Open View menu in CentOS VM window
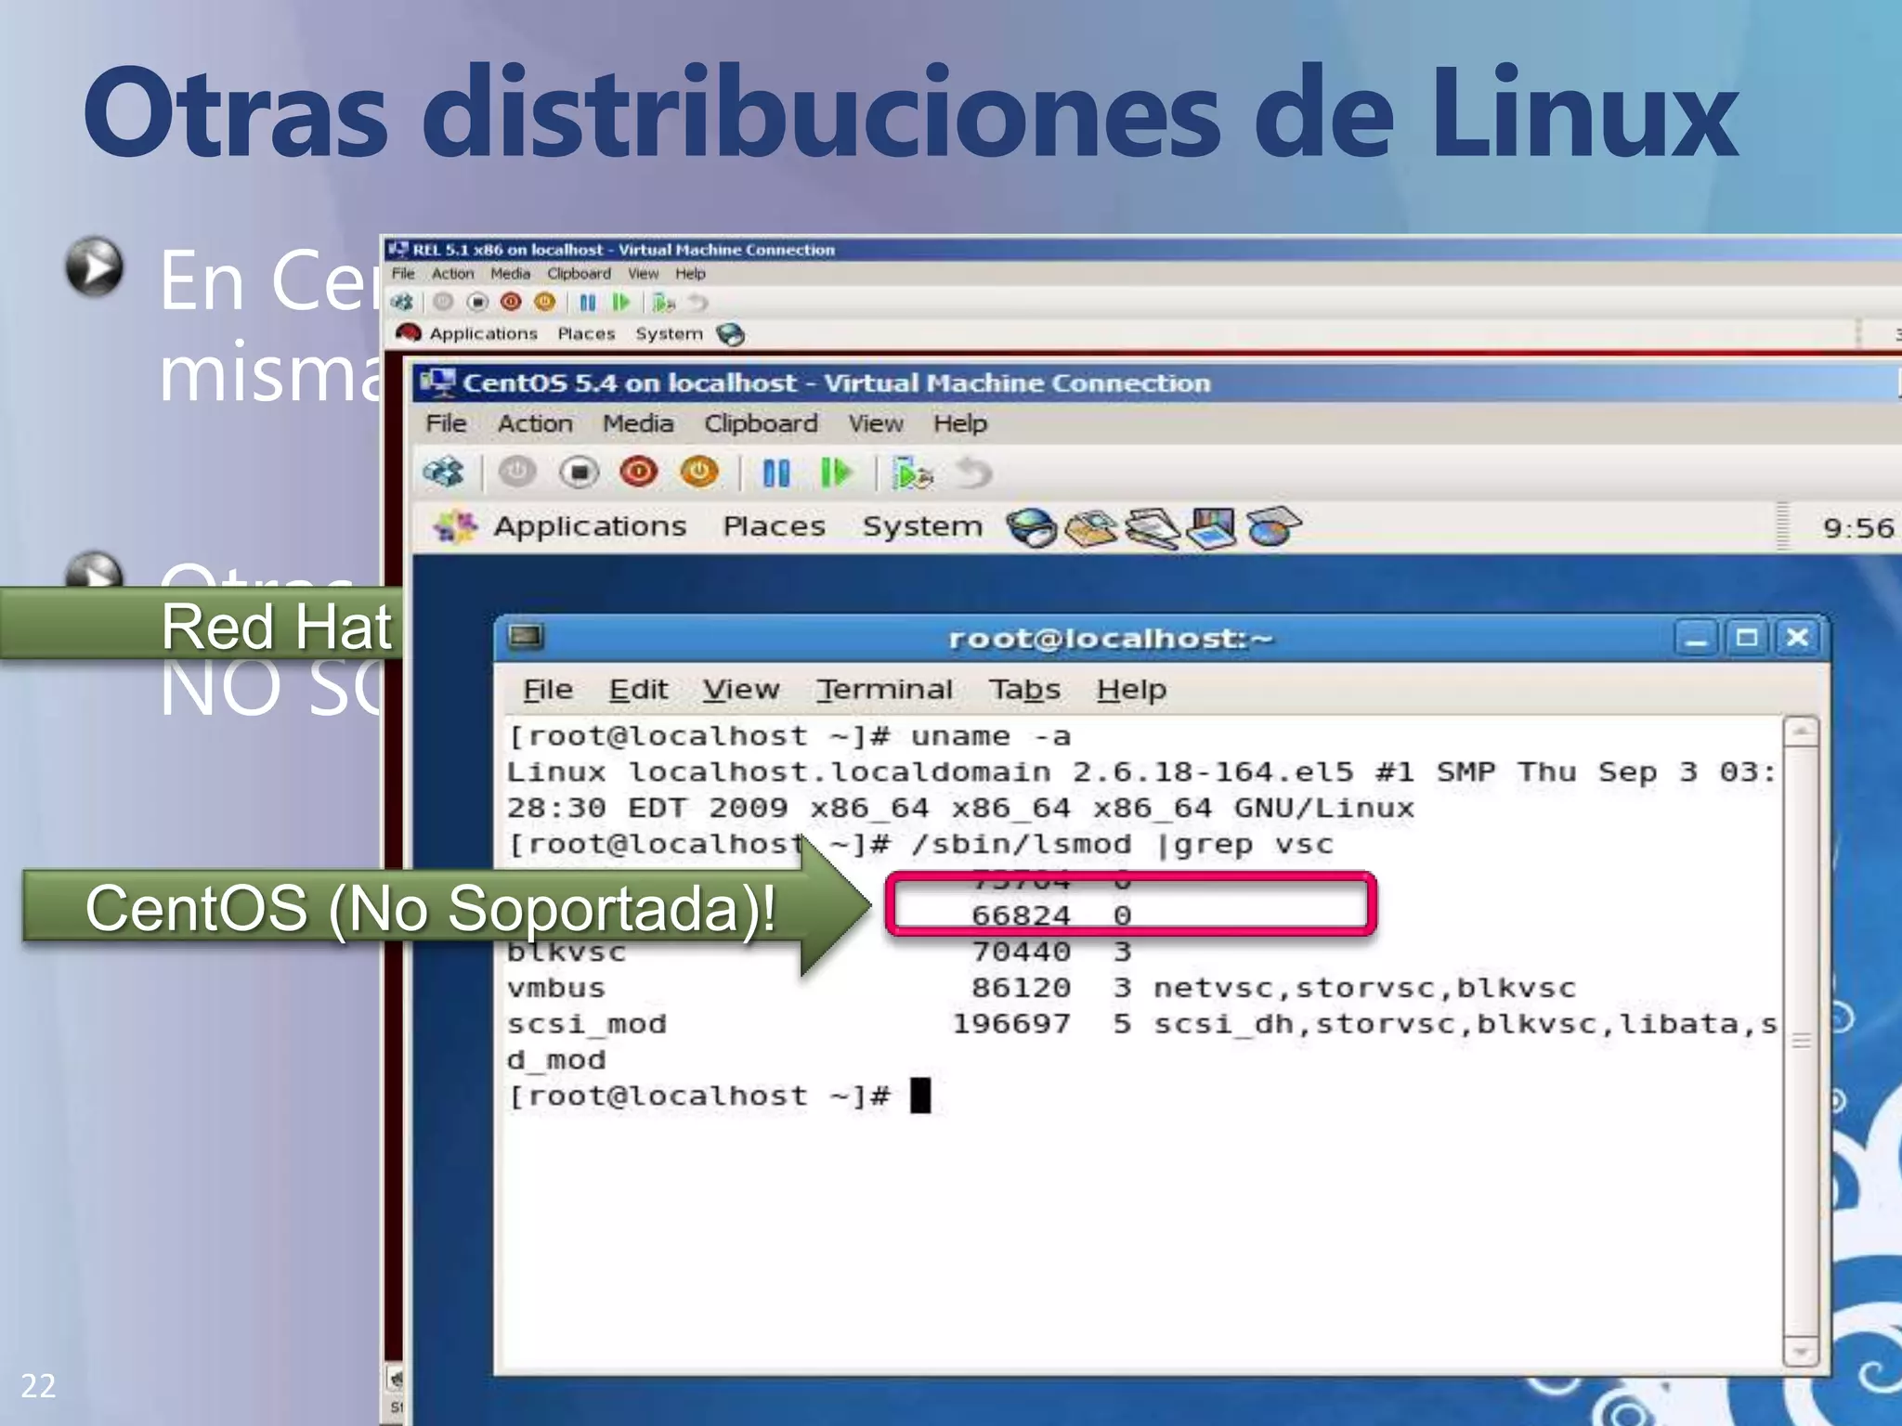 (875, 423)
